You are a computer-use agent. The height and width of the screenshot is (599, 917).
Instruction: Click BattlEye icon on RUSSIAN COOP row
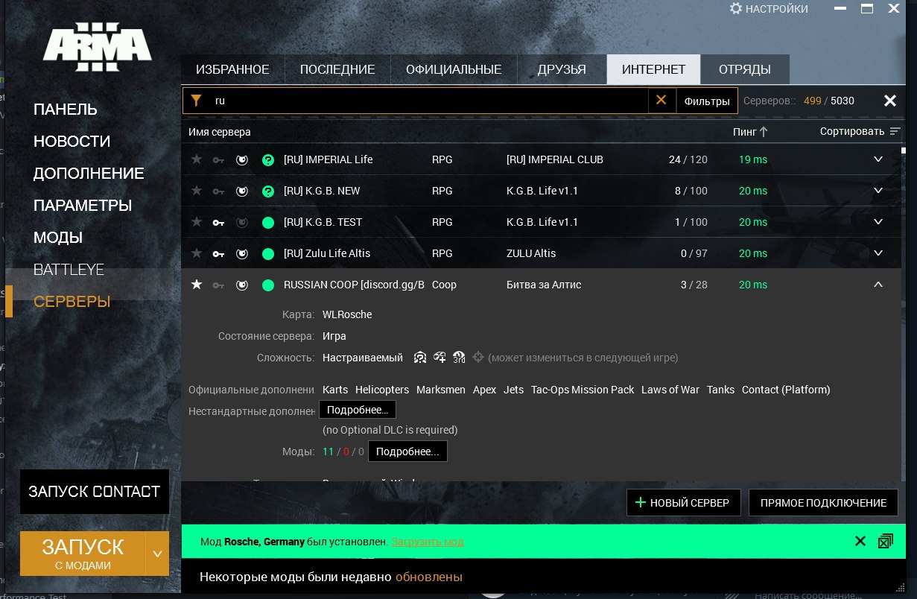pyautogui.click(x=242, y=285)
